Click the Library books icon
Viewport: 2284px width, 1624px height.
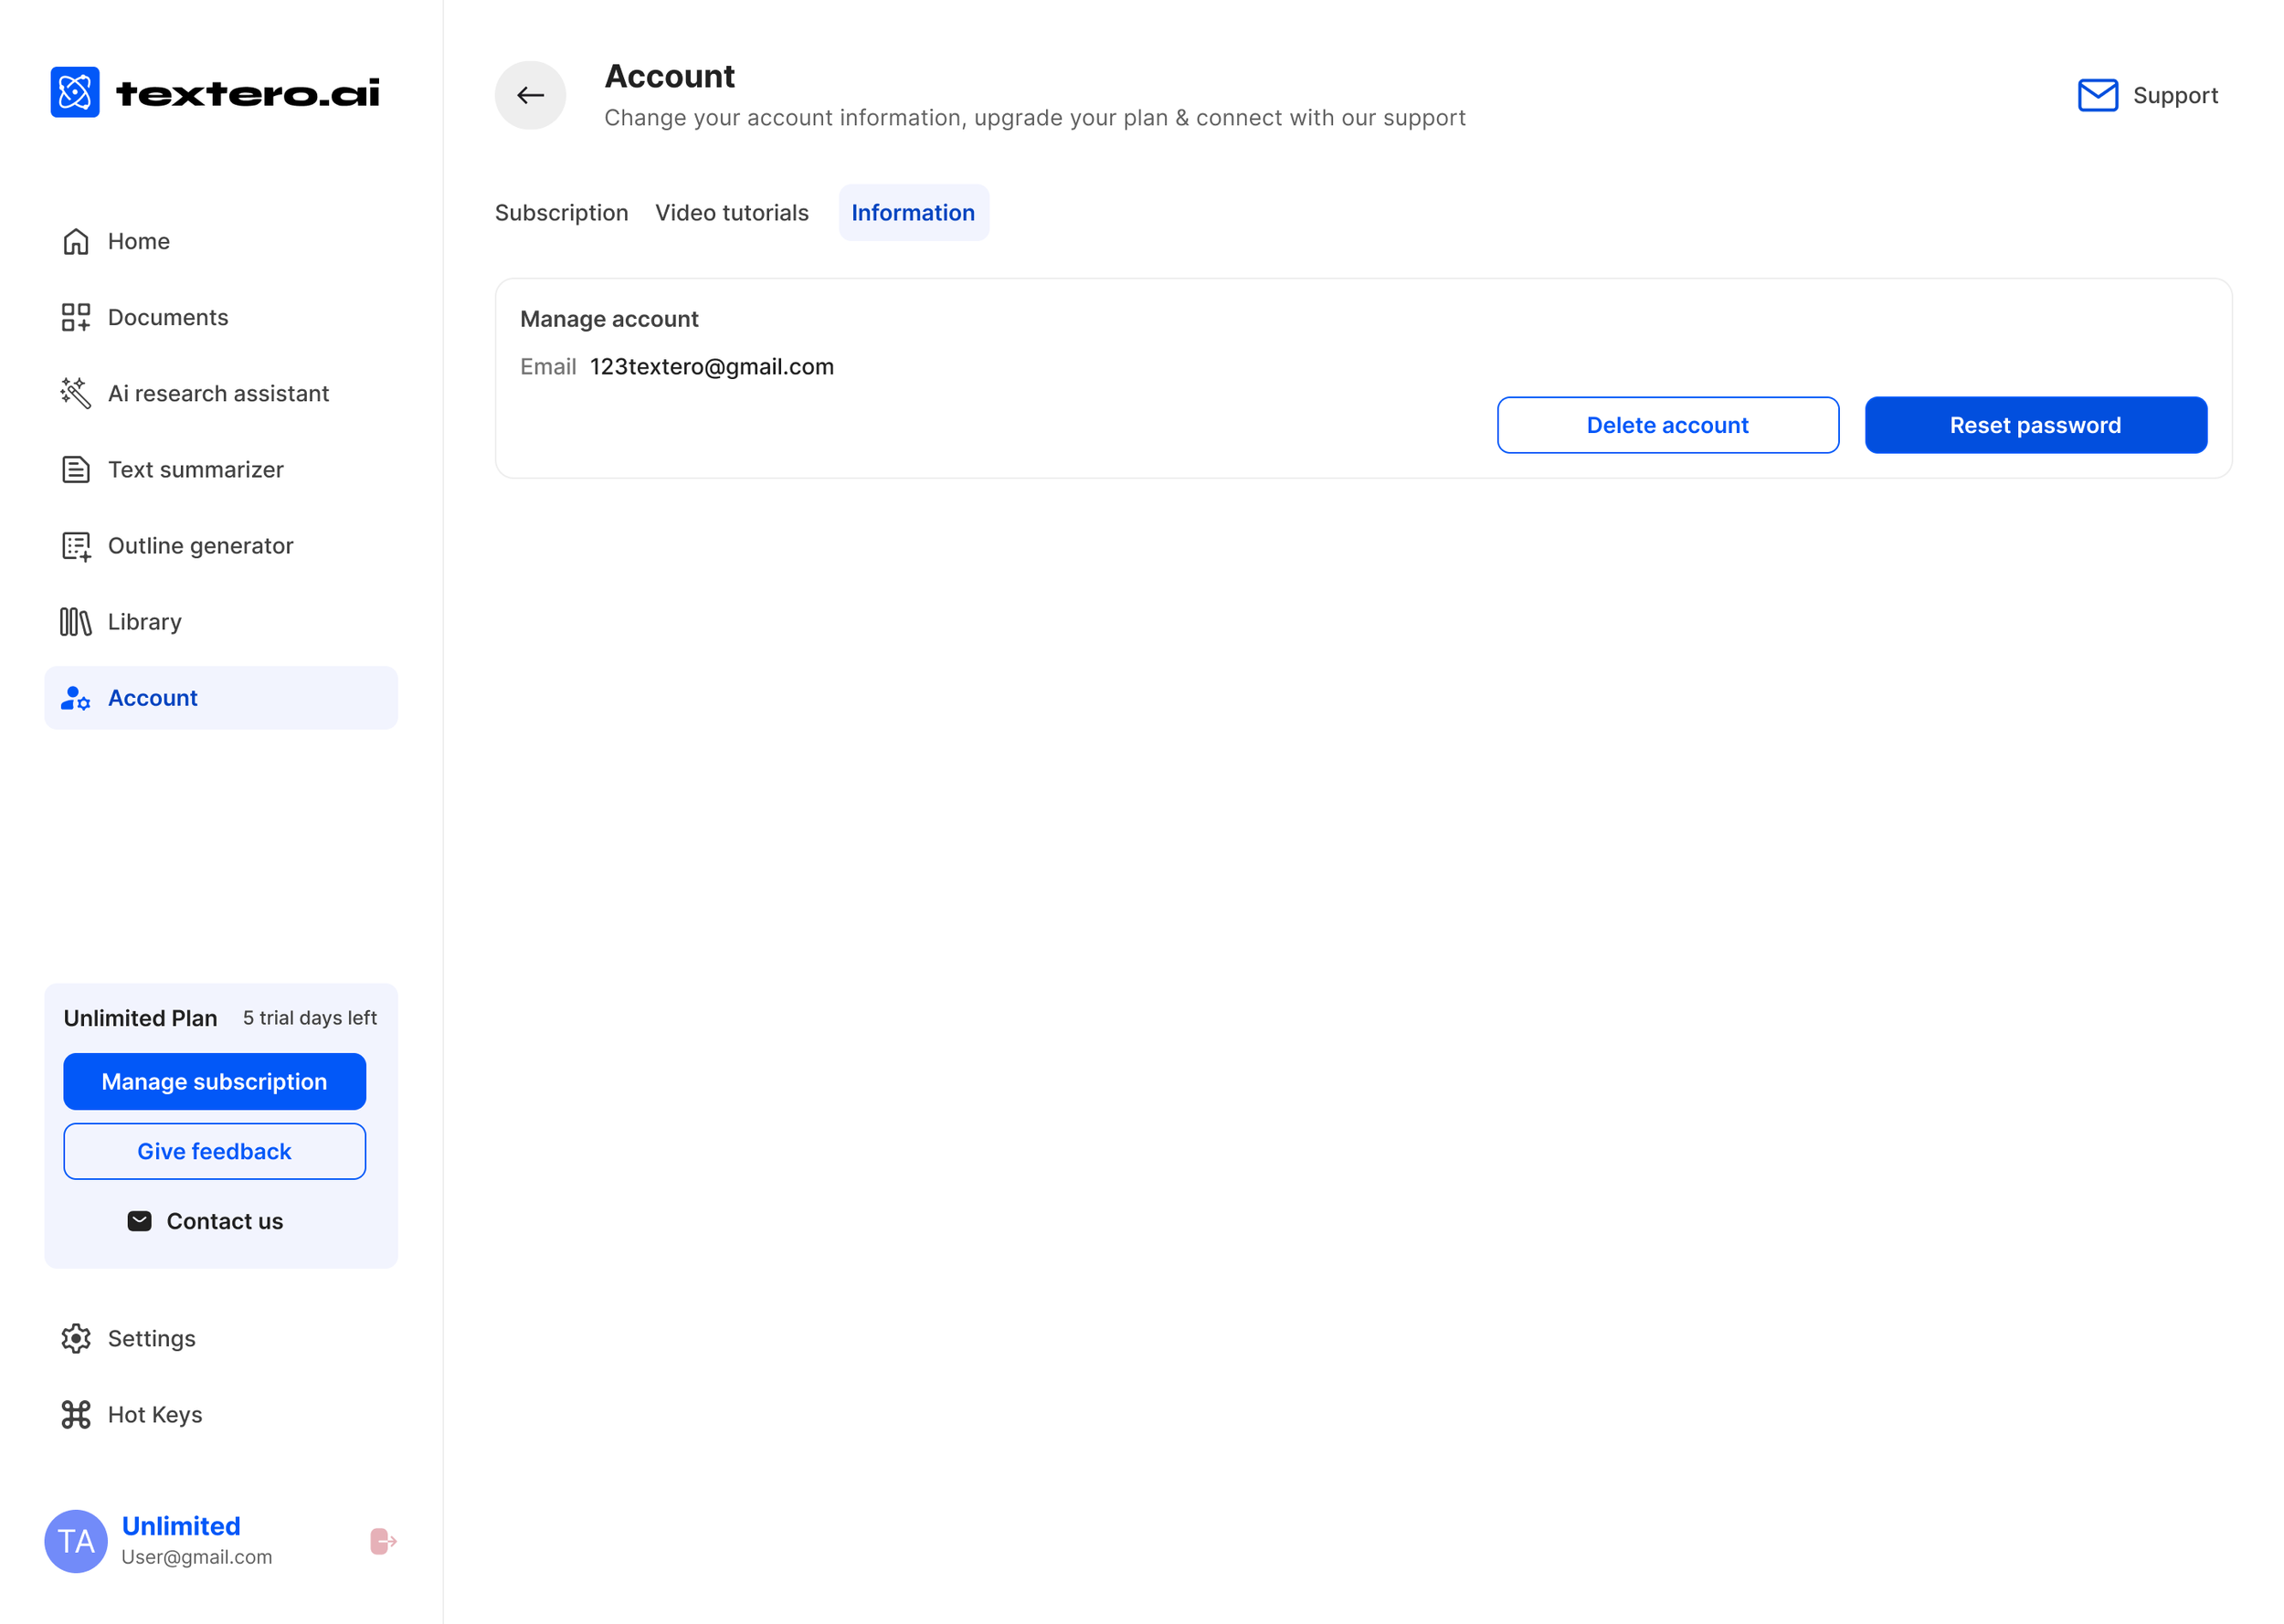pyautogui.click(x=76, y=622)
